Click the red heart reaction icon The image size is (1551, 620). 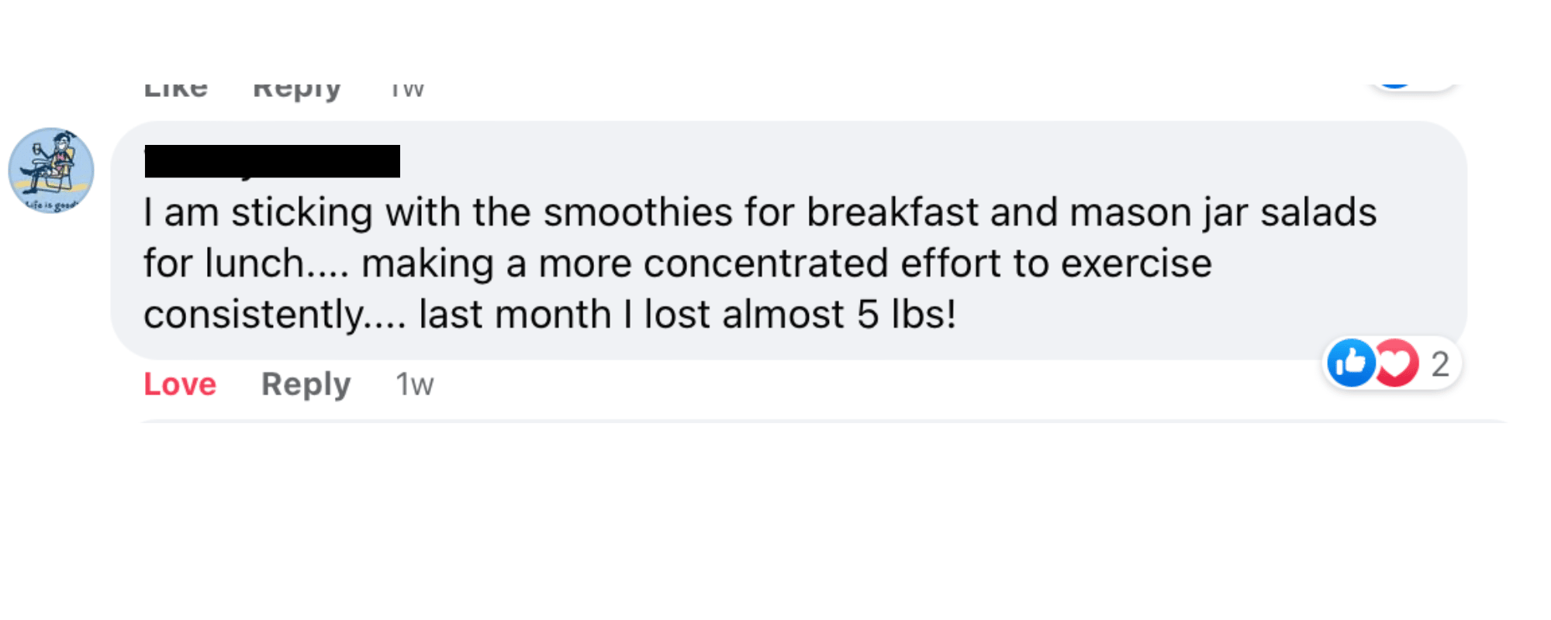tap(1397, 363)
